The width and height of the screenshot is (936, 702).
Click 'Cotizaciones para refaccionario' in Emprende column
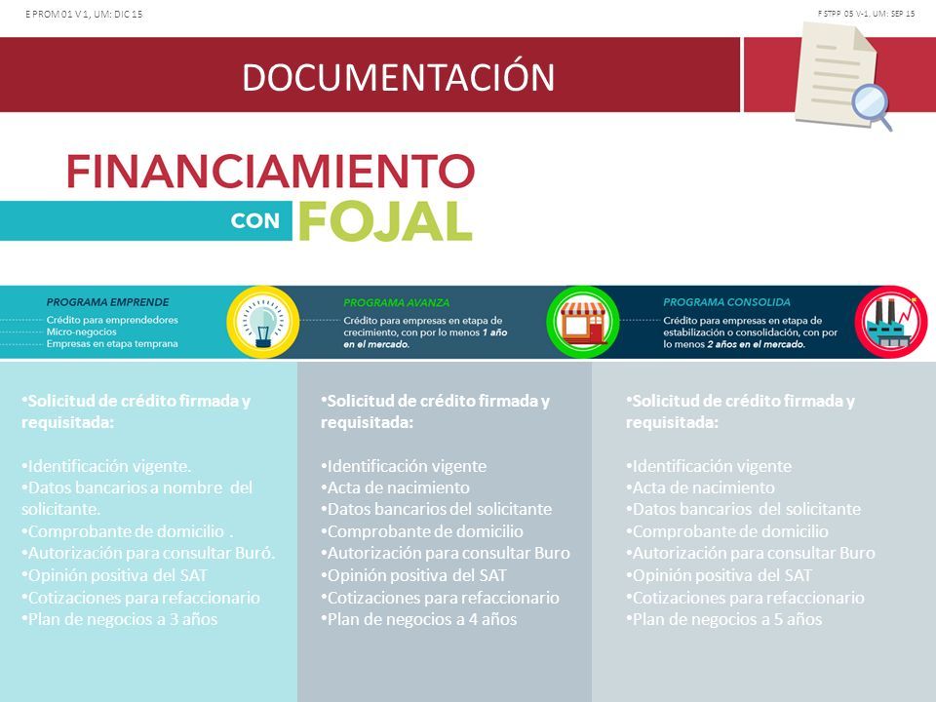pyautogui.click(x=140, y=598)
